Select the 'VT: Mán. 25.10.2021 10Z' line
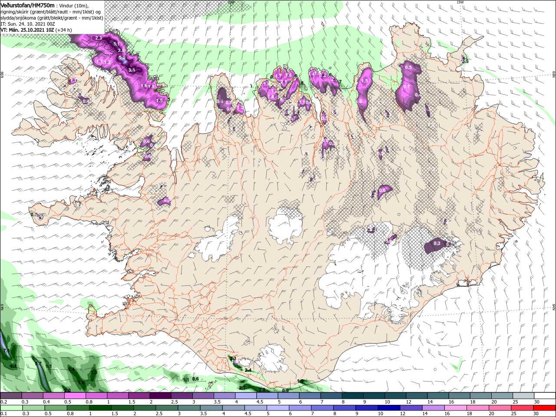Image resolution: width=556 pixels, height=417 pixels. coord(36,30)
